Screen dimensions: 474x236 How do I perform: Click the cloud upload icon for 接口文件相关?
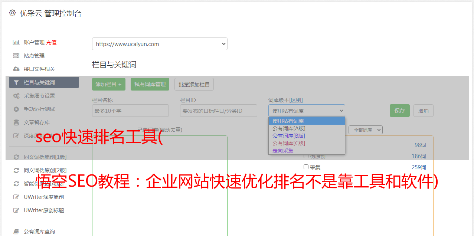click(16, 69)
